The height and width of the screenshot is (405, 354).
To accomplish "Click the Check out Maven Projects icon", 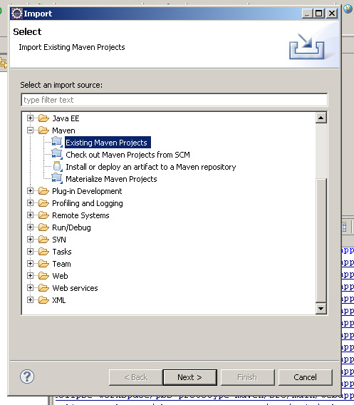I will tap(57, 155).
